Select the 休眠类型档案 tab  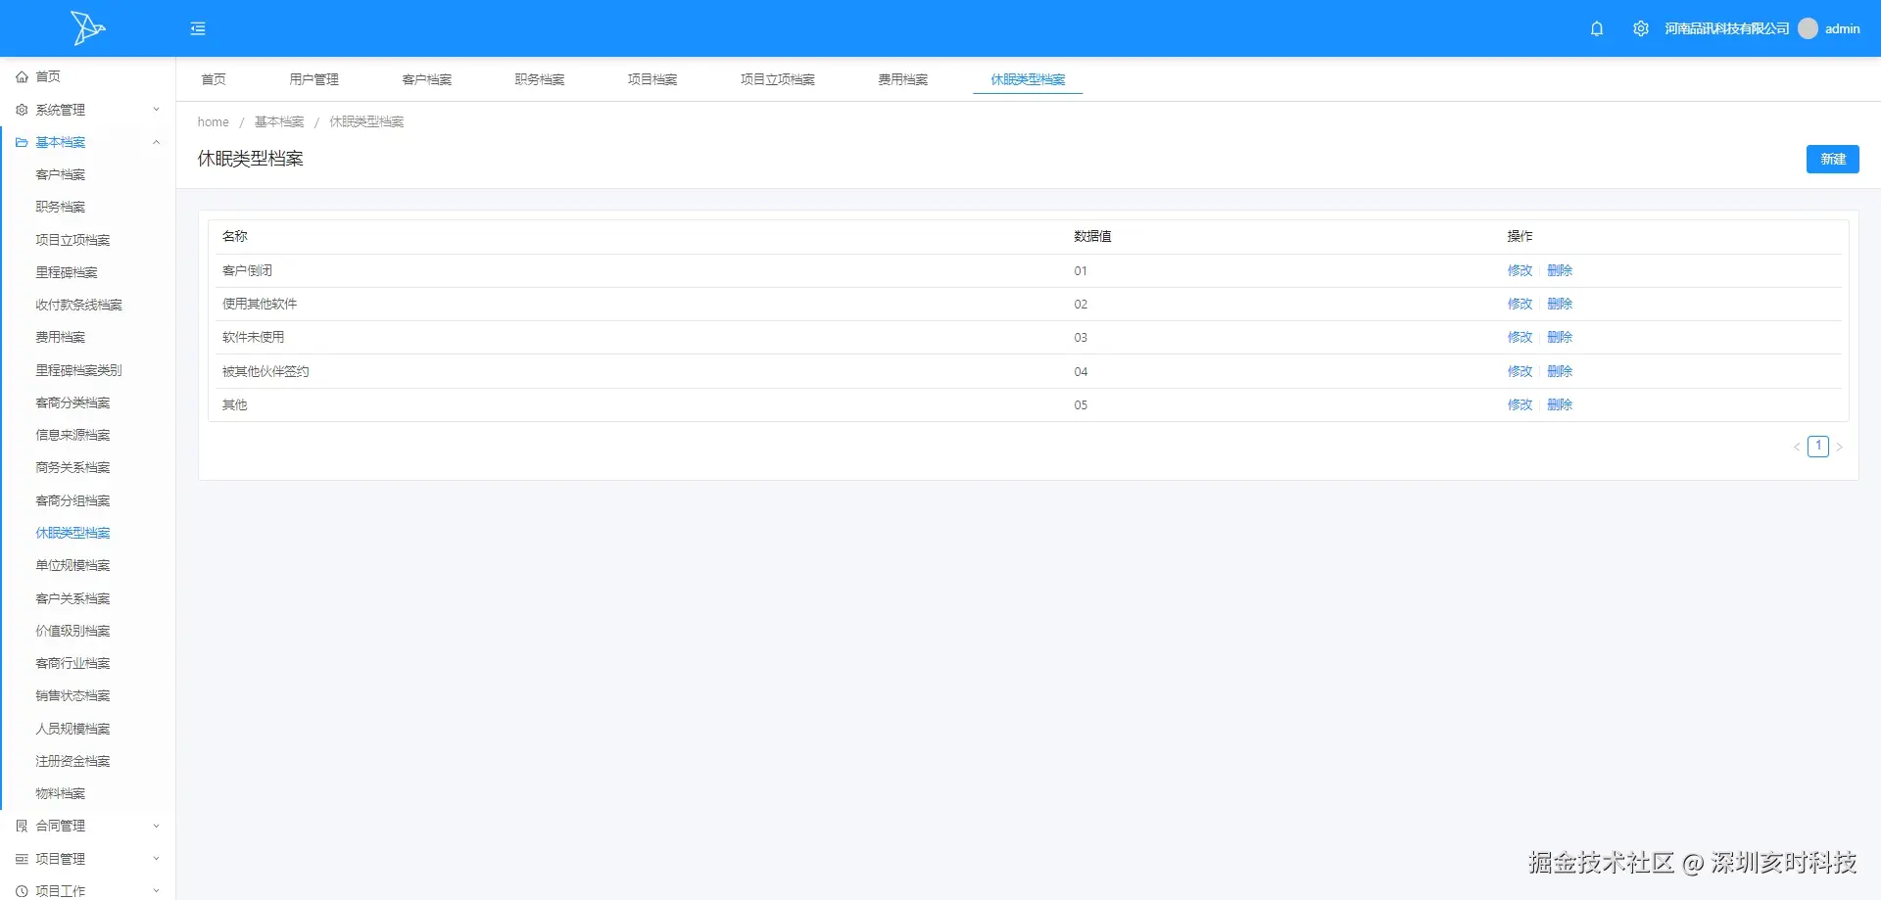(1028, 79)
